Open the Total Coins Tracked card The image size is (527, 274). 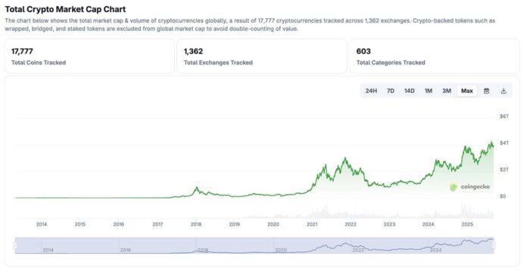pyautogui.click(x=89, y=57)
